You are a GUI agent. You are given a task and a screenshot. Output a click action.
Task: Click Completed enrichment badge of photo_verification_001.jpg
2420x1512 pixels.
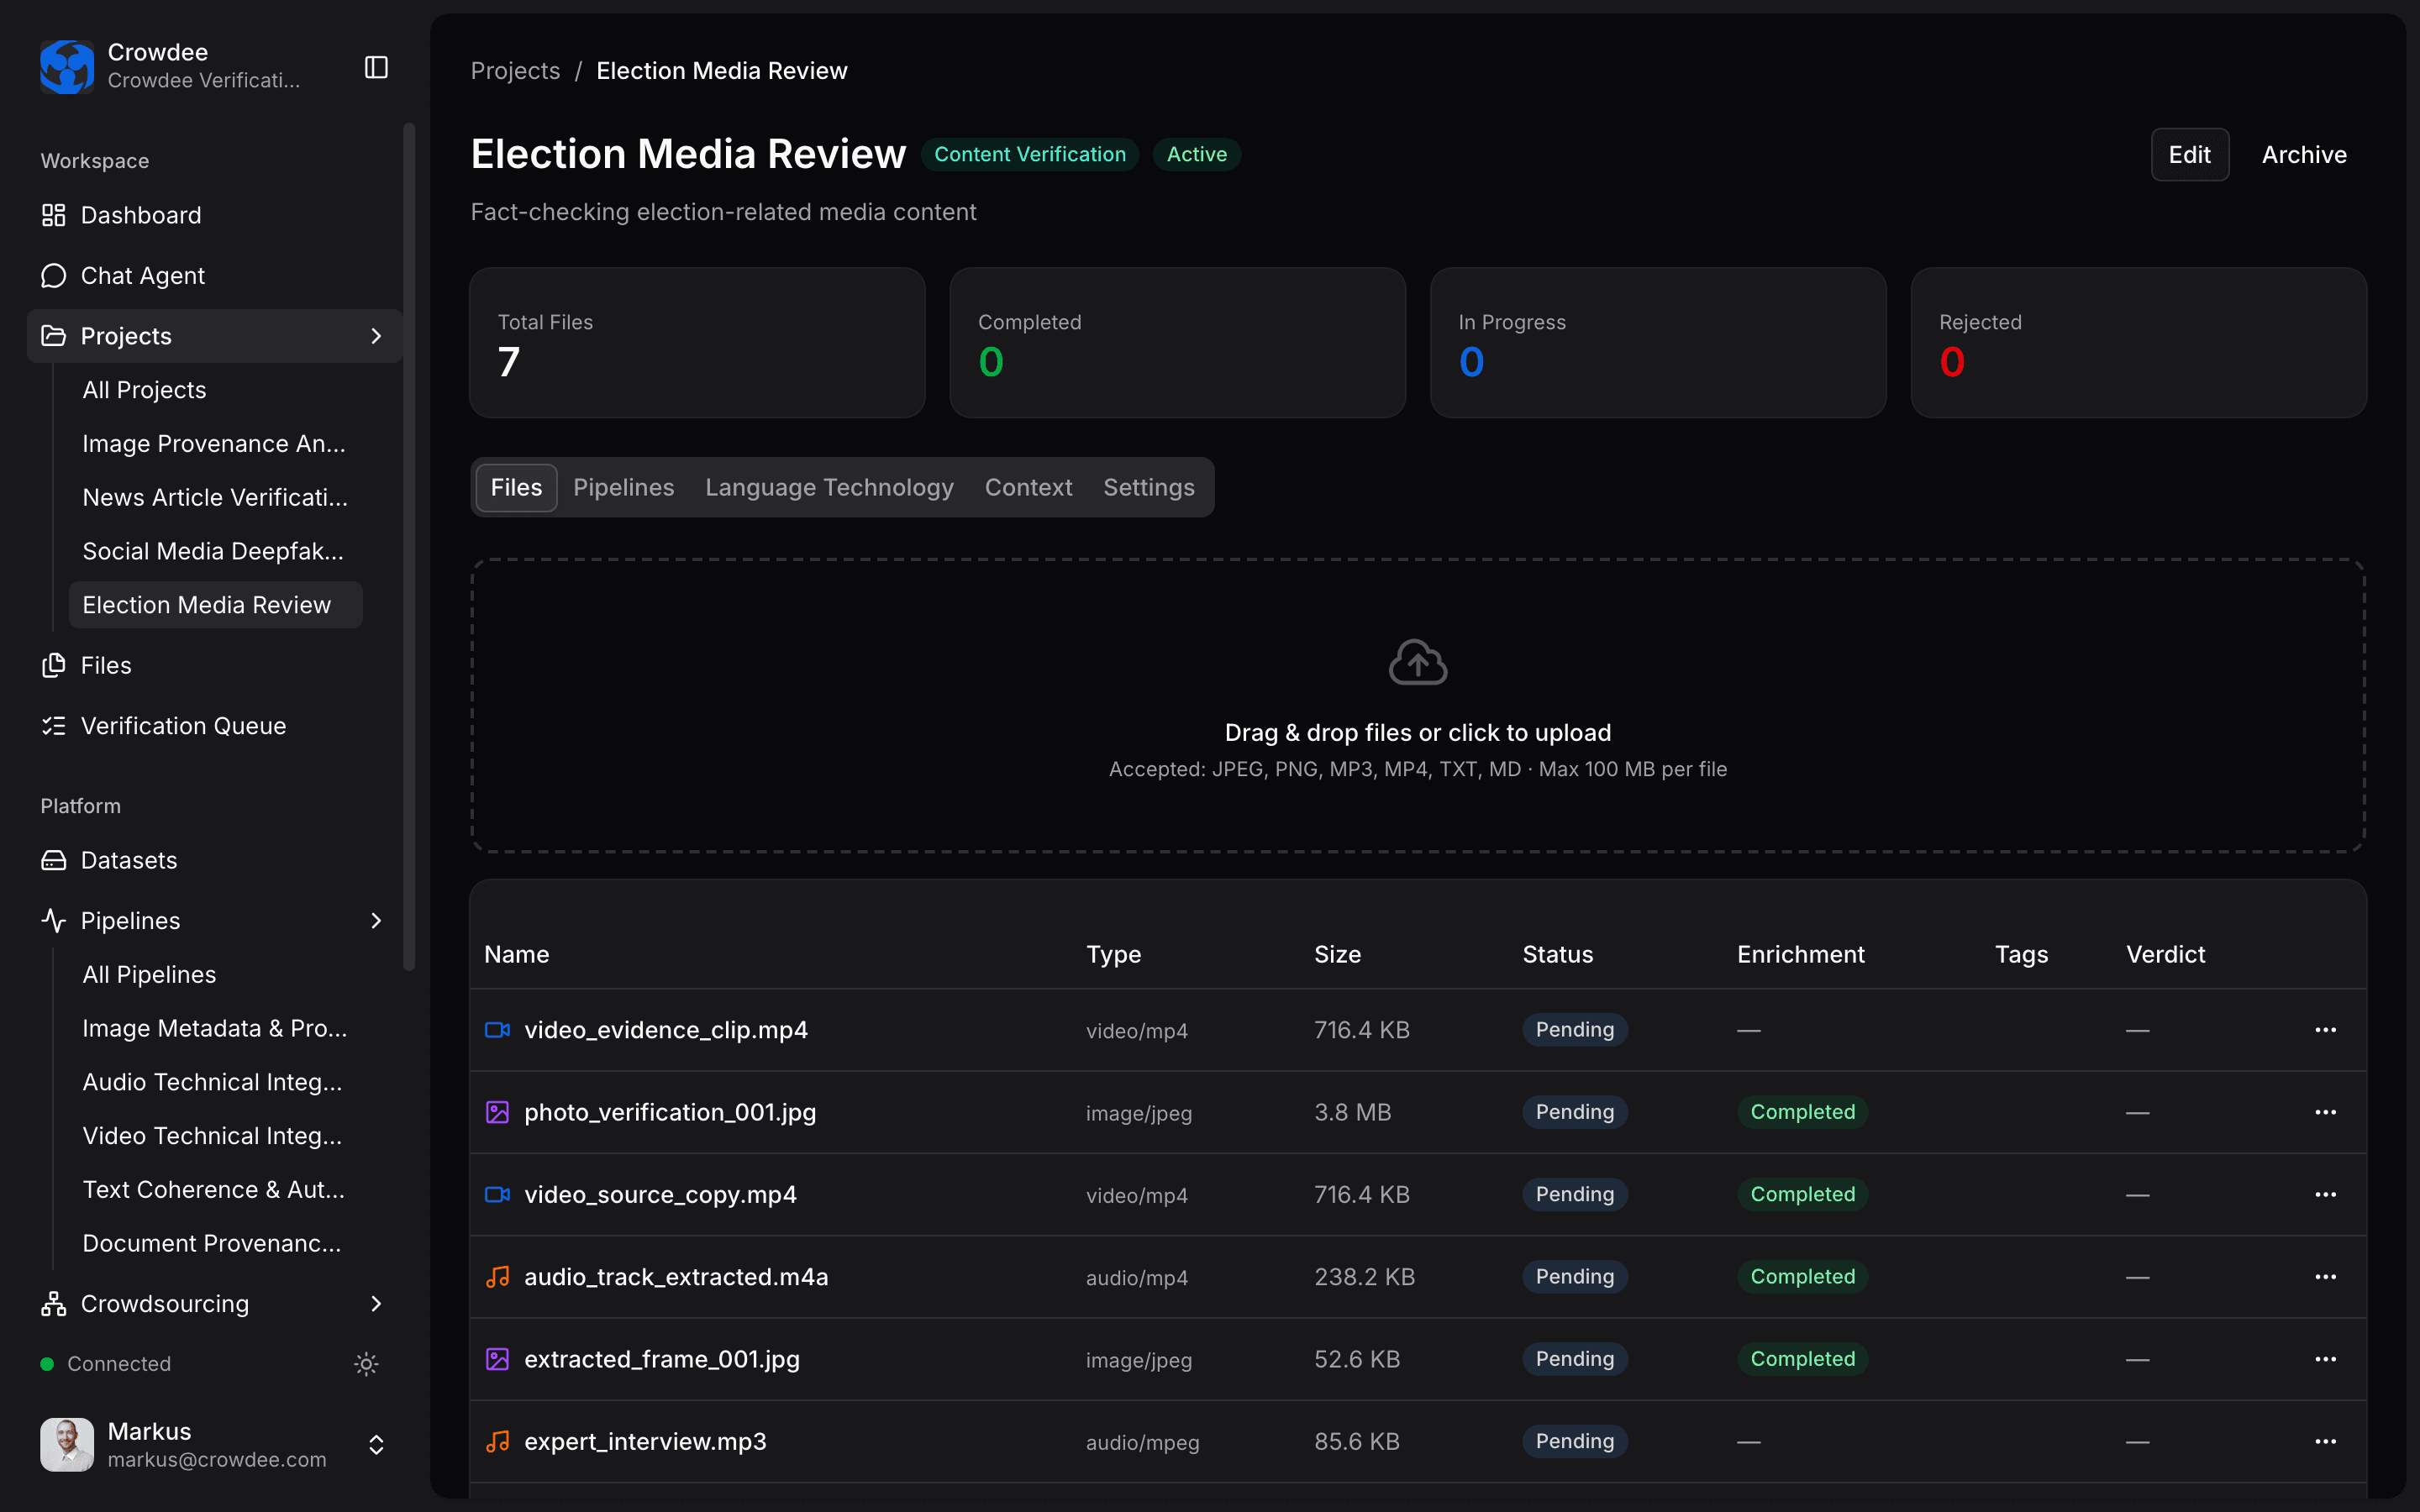(x=1802, y=1112)
